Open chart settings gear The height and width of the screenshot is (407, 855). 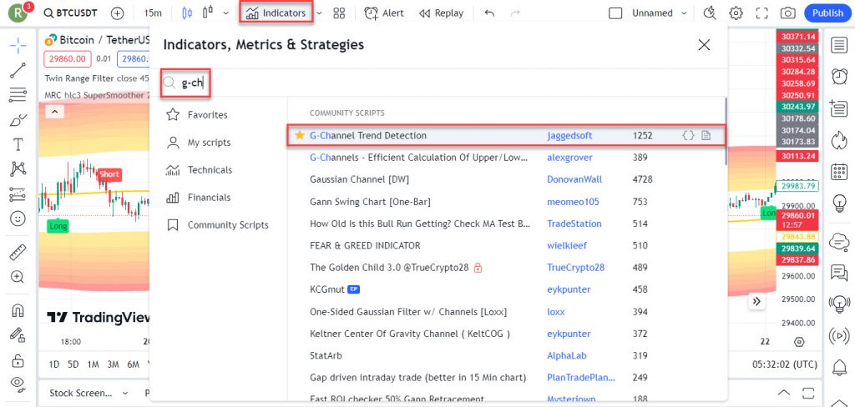pyautogui.click(x=736, y=13)
